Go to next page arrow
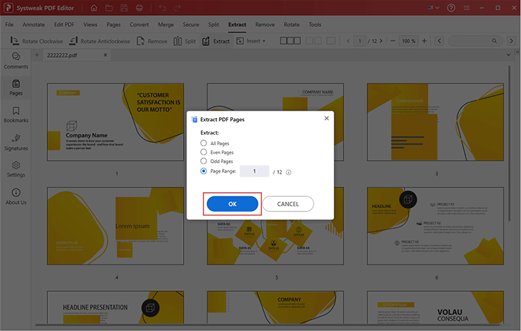This screenshot has width=521, height=331. [381, 41]
